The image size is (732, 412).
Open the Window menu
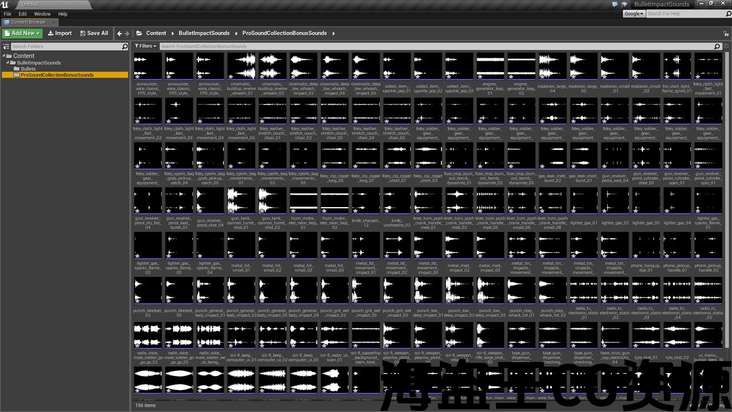click(x=42, y=14)
